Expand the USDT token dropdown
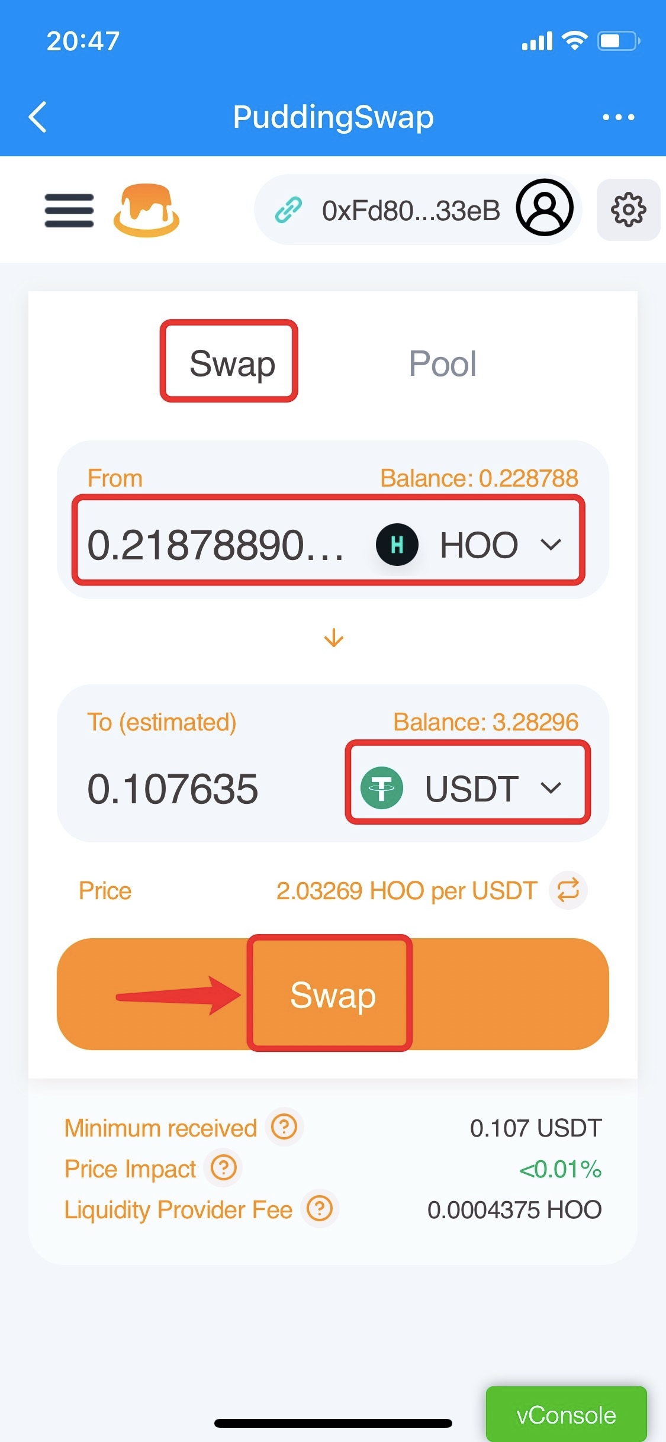The width and height of the screenshot is (666, 1442). [x=468, y=788]
